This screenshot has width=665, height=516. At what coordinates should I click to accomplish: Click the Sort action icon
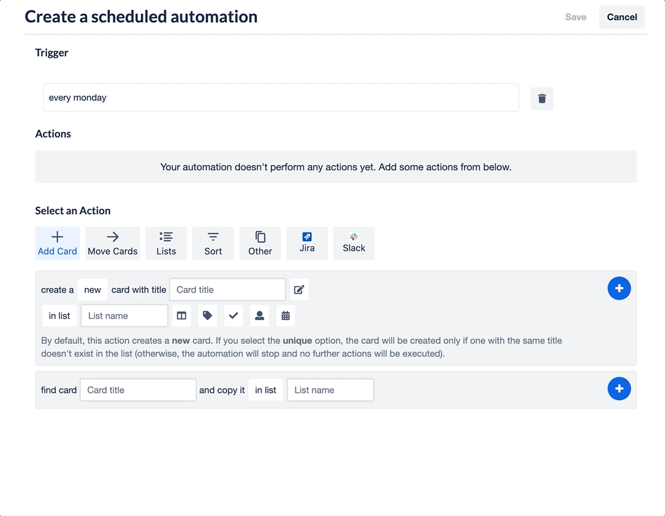click(x=213, y=243)
